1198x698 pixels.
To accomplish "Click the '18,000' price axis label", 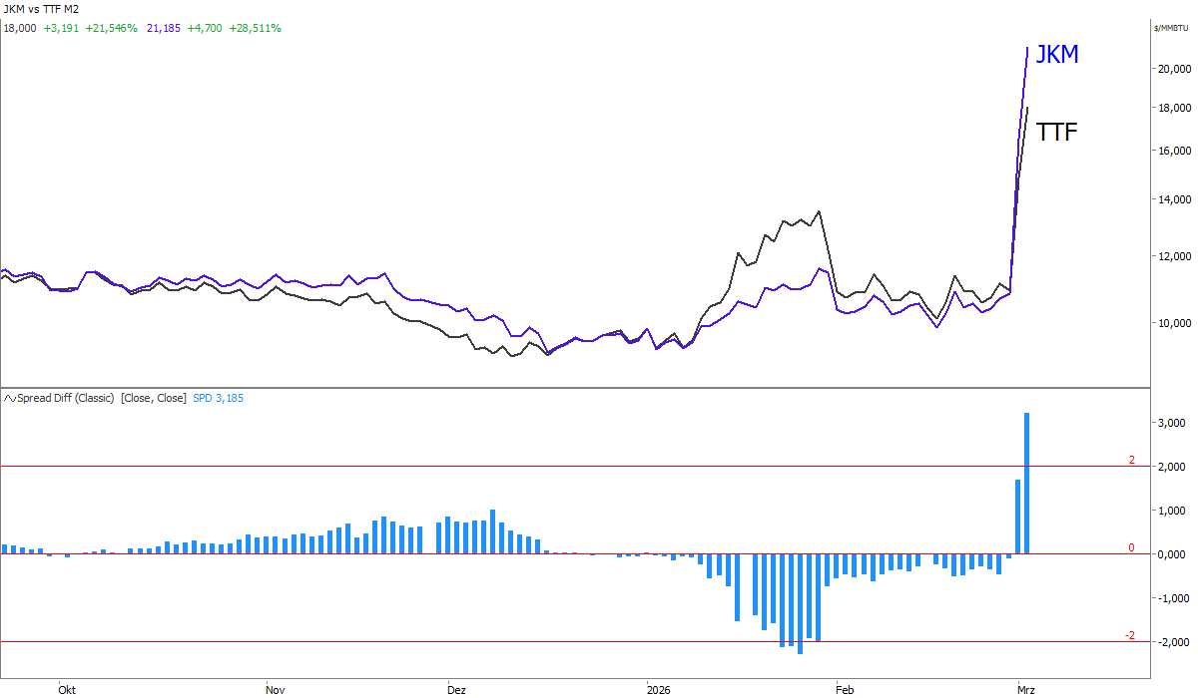I will (1173, 108).
